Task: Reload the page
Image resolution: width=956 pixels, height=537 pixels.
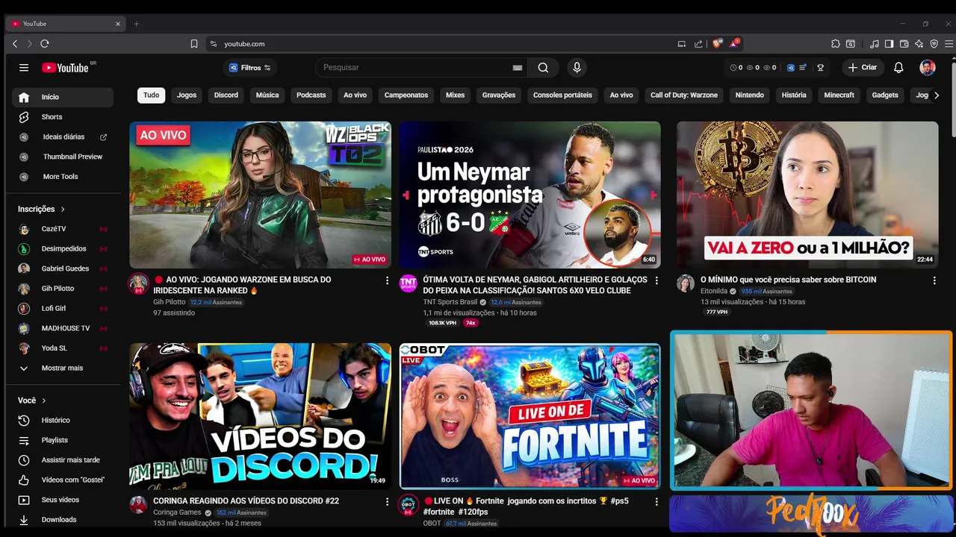Action: (45, 44)
